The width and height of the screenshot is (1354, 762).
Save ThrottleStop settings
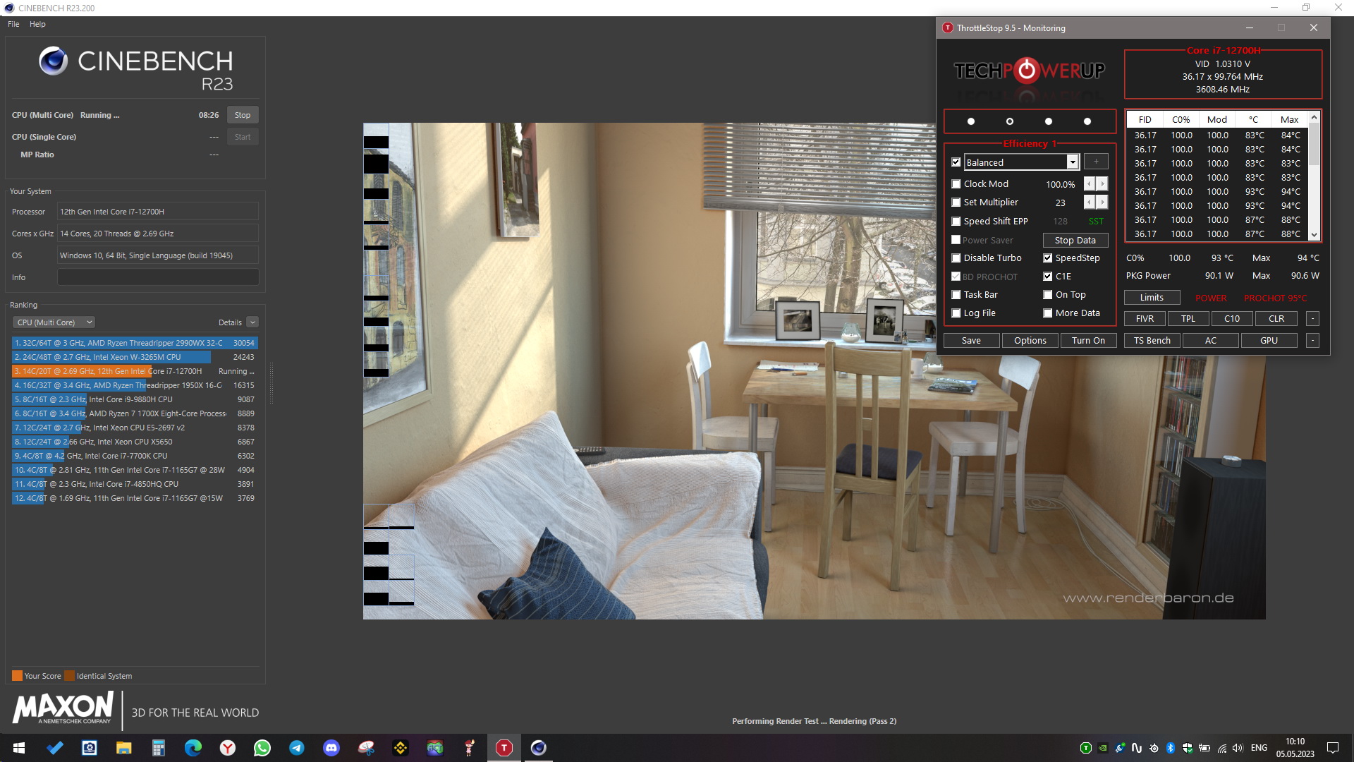coord(971,341)
